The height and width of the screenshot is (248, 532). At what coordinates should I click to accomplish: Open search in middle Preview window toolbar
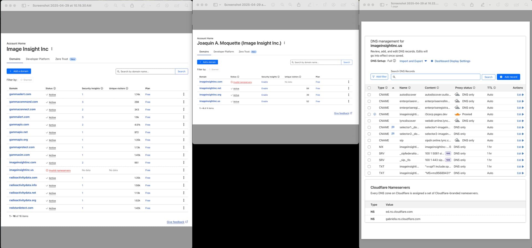coord(353,5)
